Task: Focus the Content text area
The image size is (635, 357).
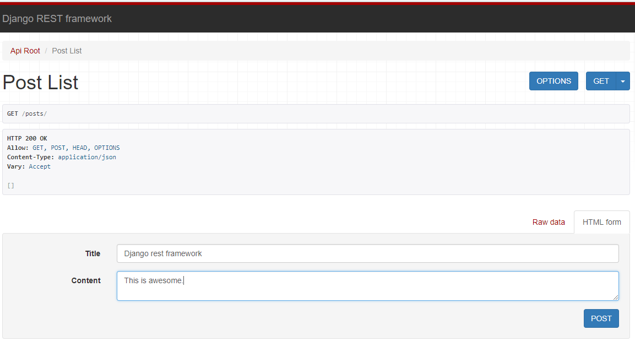Action: tap(368, 286)
